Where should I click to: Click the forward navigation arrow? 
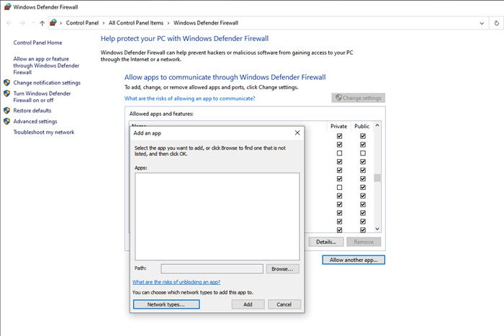pyautogui.click(x=22, y=23)
